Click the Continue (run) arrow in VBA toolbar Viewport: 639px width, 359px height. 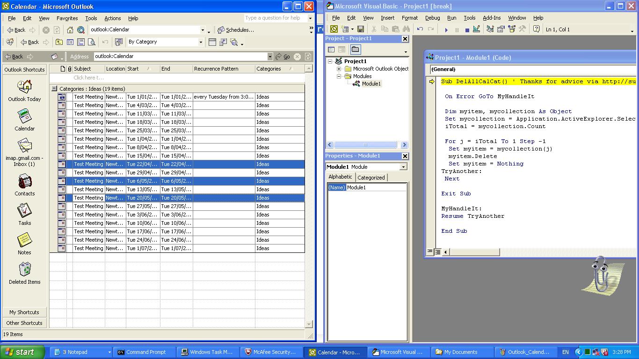pos(446,29)
